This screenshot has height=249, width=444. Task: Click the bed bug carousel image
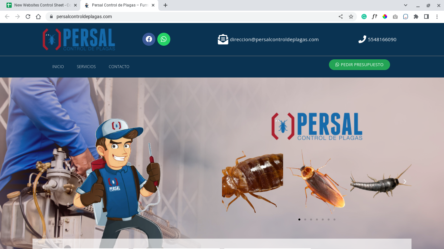tap(253, 182)
